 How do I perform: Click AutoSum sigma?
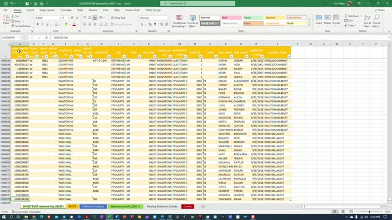(x=346, y=16)
